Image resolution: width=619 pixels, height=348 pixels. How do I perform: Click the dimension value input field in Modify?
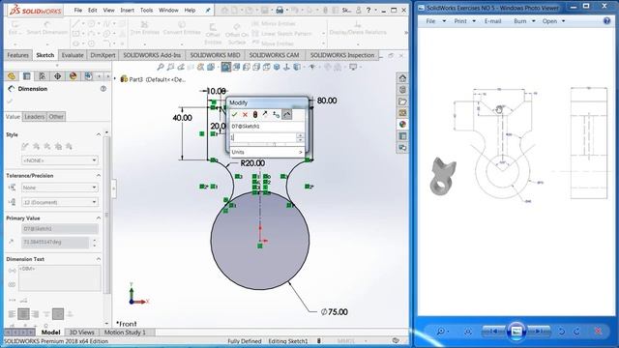click(x=263, y=137)
